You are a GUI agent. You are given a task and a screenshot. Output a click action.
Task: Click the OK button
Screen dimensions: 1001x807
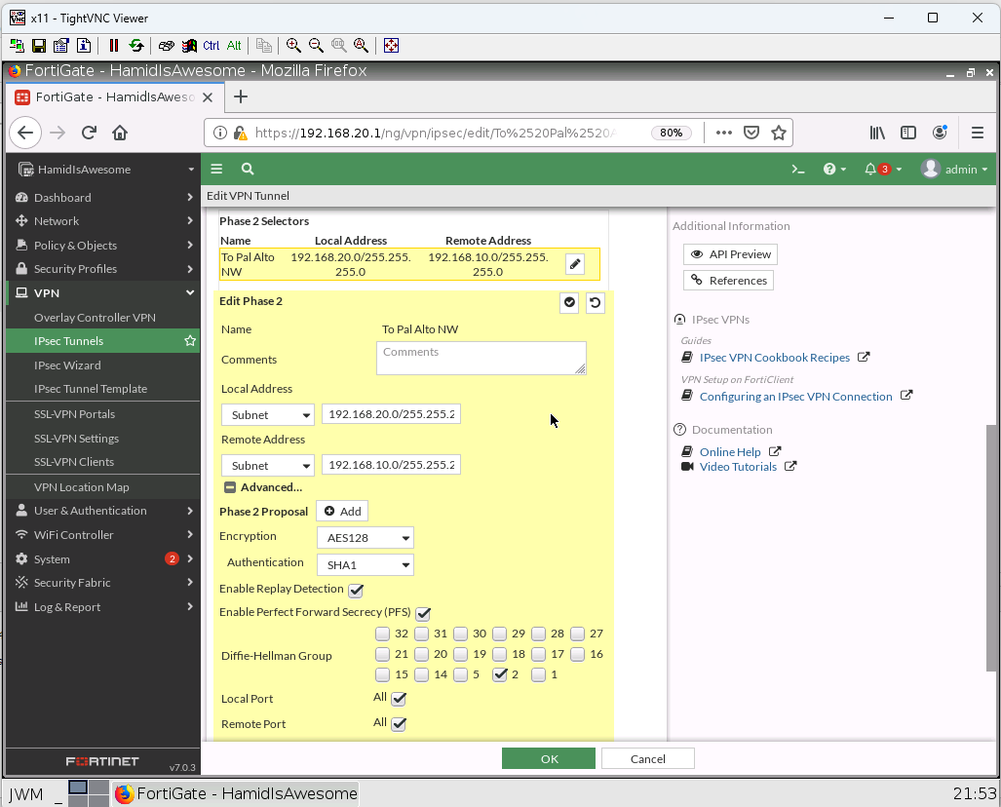(x=548, y=759)
